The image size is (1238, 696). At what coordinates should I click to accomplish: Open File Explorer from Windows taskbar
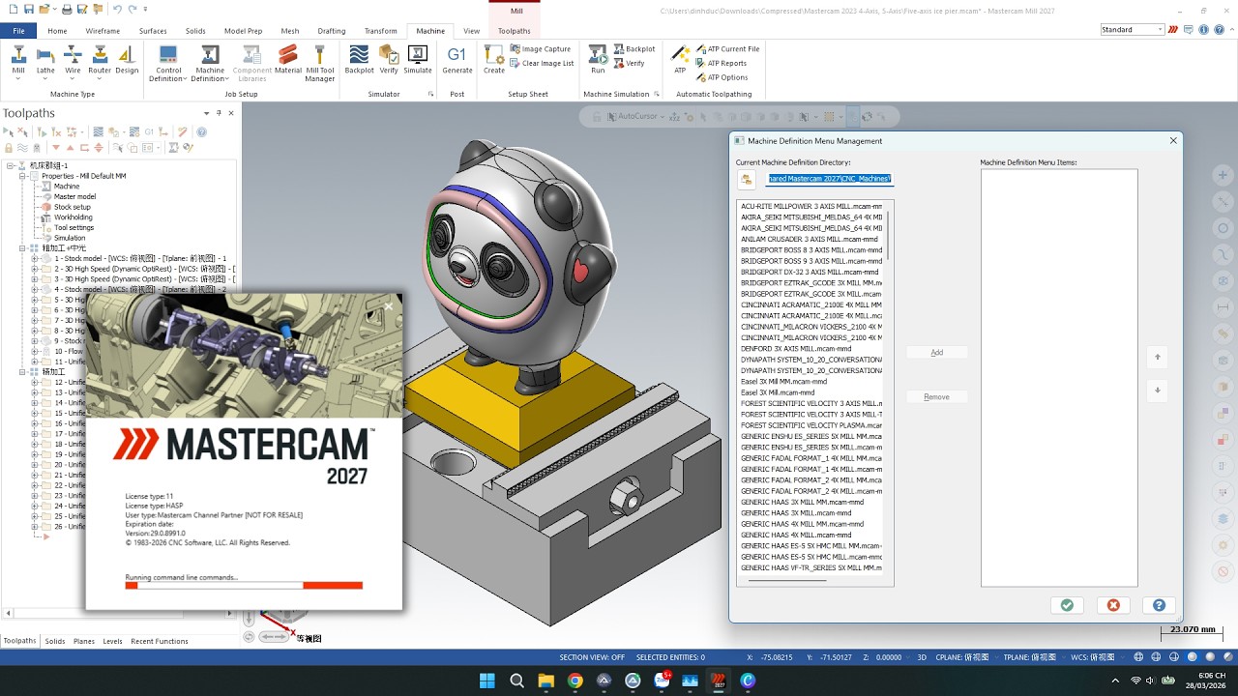tap(545, 681)
